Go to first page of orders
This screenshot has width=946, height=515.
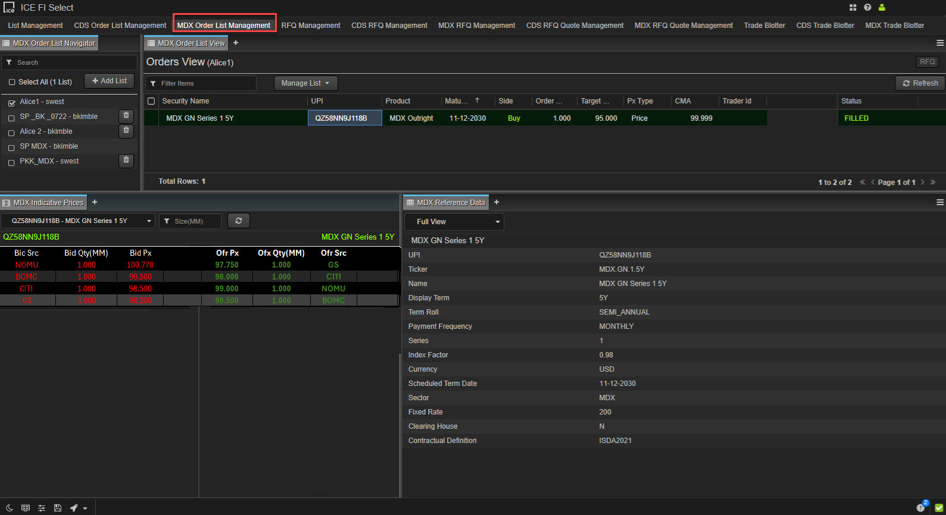[863, 182]
